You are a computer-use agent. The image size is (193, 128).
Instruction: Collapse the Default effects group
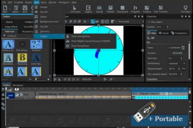[x=4, y=36]
